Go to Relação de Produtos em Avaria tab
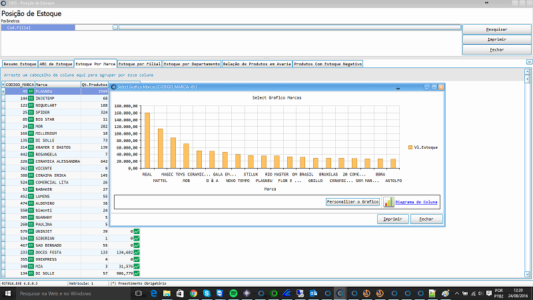 pyautogui.click(x=257, y=64)
